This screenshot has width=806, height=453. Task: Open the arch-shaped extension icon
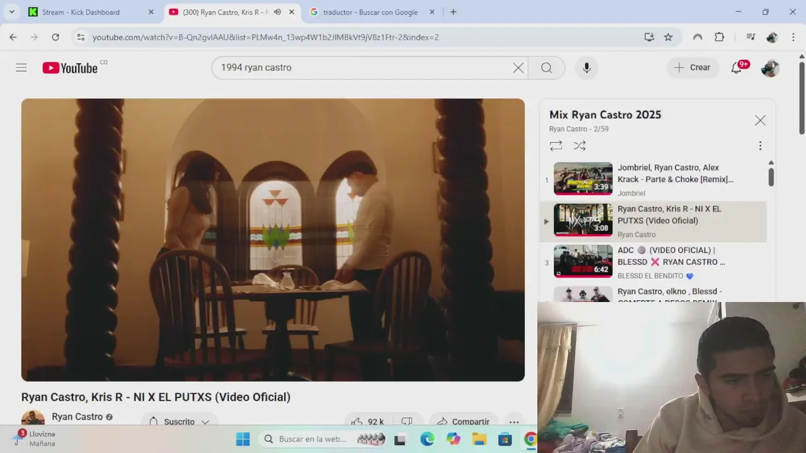698,37
